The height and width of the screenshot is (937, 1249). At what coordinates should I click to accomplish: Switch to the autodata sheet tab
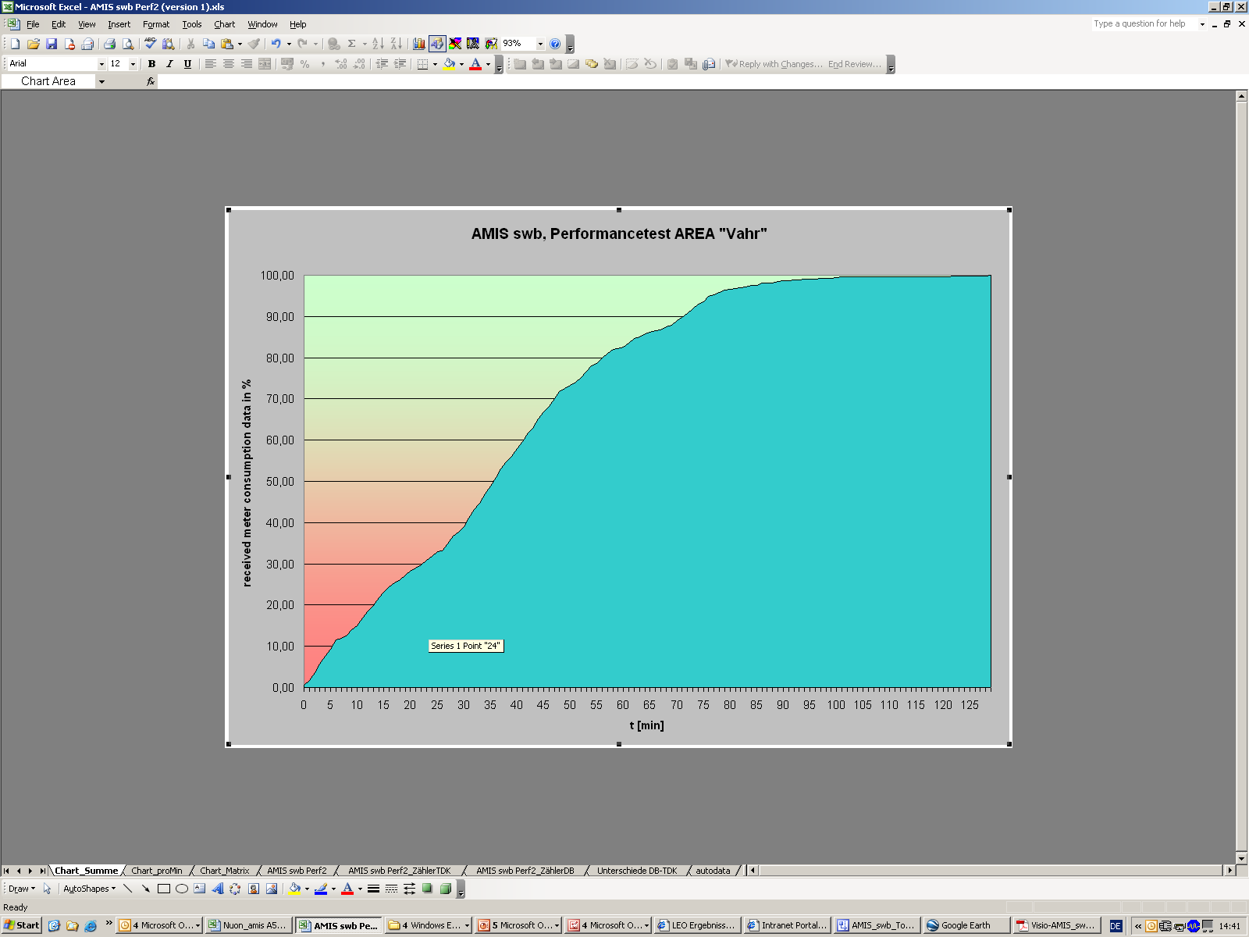(713, 871)
